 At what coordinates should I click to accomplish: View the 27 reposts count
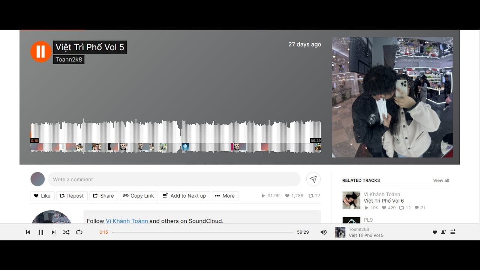(314, 196)
